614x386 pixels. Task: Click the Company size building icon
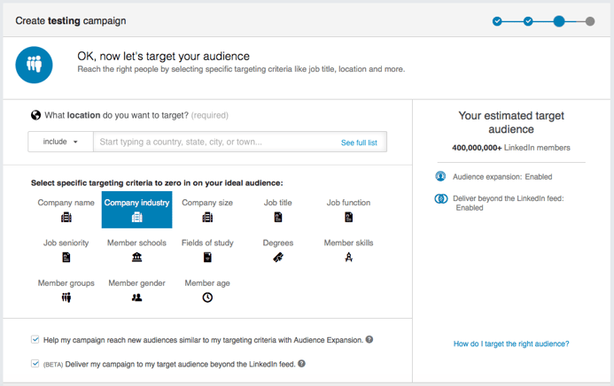pyautogui.click(x=207, y=217)
